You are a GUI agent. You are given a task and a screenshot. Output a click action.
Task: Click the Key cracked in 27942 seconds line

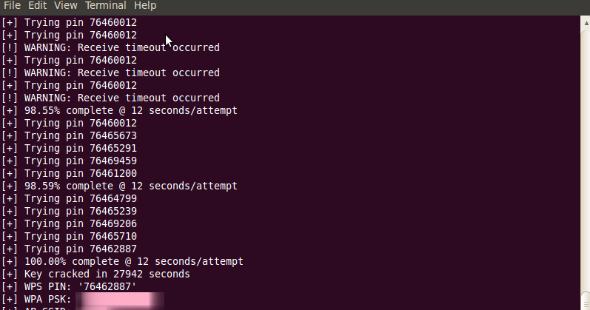[x=96, y=274]
